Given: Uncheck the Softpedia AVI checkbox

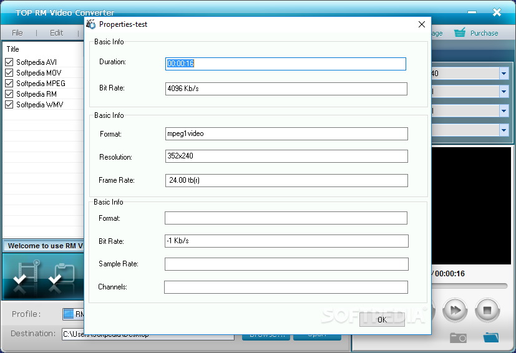Looking at the screenshot, I should 9,62.
